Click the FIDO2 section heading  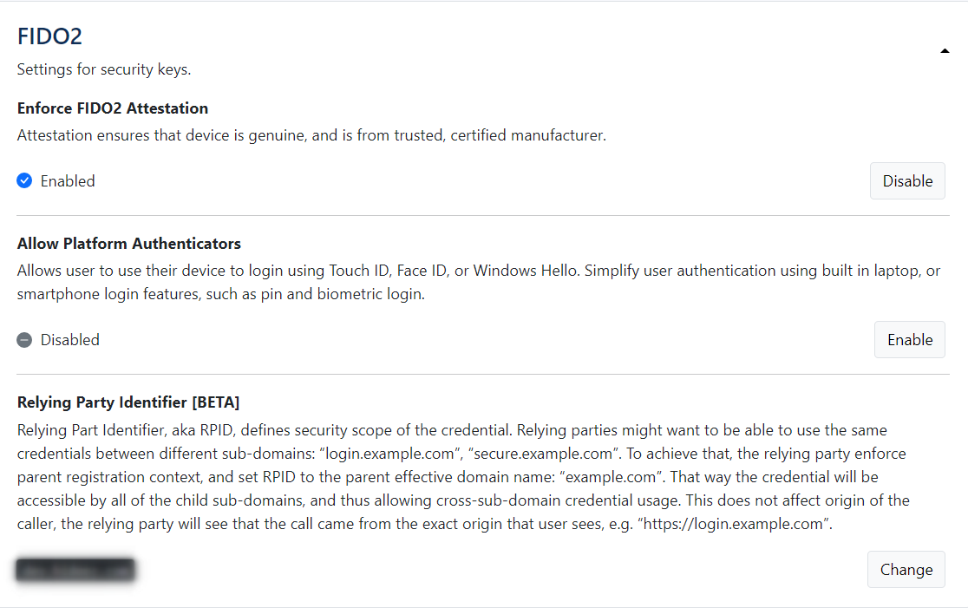pos(49,36)
